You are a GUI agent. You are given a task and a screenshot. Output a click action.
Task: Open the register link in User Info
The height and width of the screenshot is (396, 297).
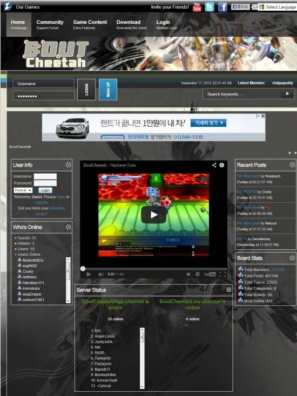point(42,202)
